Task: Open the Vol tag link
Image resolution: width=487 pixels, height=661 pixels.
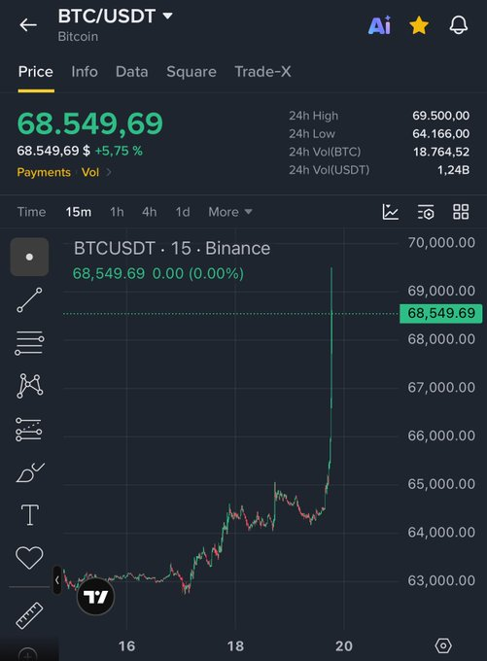Action: click(x=90, y=172)
